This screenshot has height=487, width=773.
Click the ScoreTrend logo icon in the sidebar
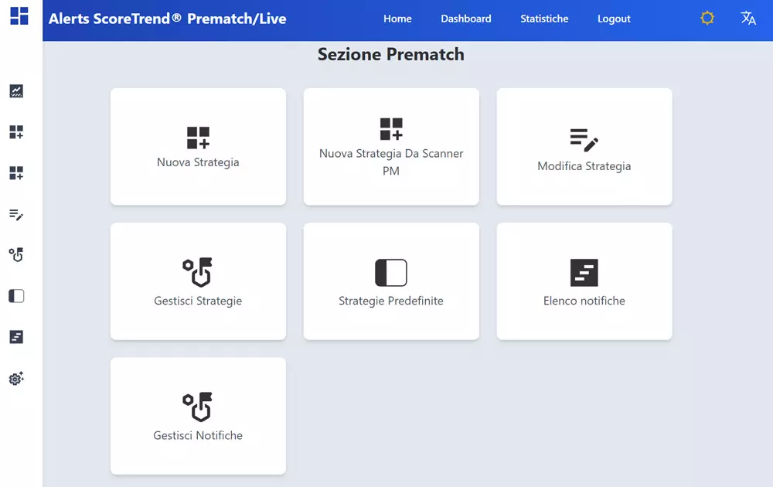(x=19, y=15)
